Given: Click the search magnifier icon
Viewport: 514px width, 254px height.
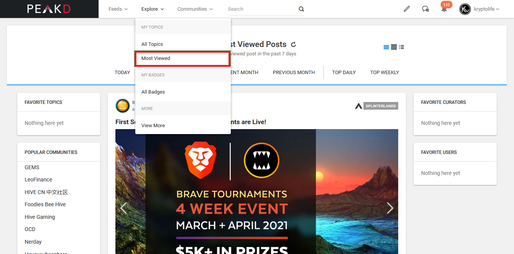Looking at the screenshot, I should (x=301, y=9).
